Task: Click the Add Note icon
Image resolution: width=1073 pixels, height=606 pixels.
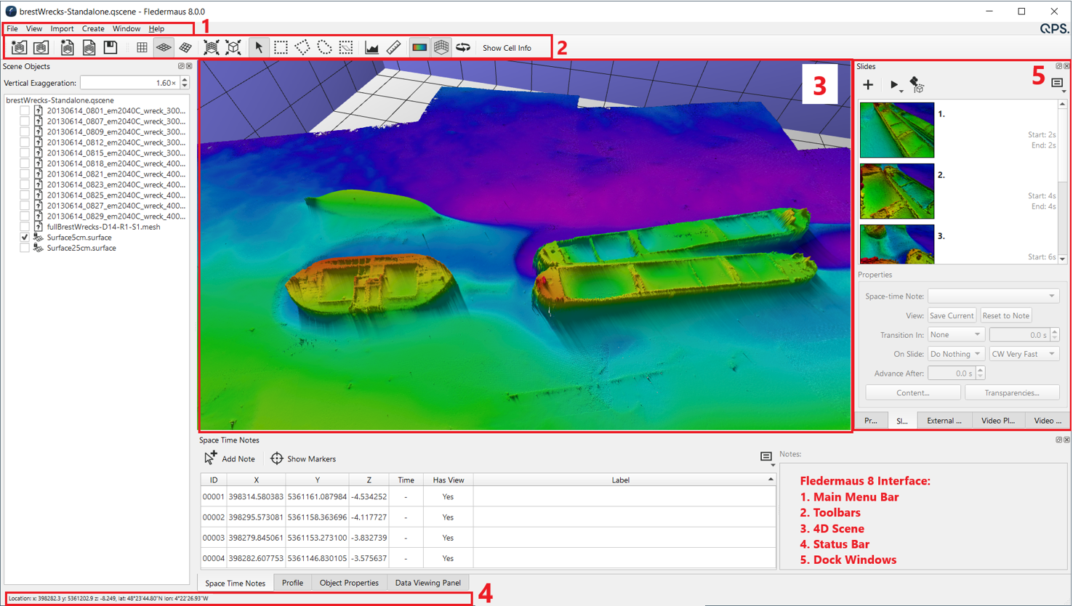Action: (211, 458)
